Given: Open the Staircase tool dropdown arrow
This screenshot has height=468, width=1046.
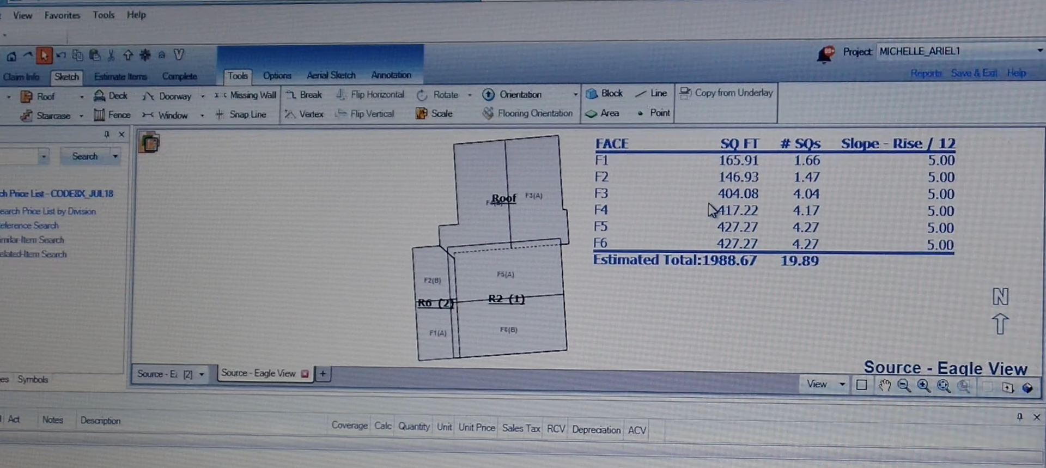Looking at the screenshot, I should point(81,116).
